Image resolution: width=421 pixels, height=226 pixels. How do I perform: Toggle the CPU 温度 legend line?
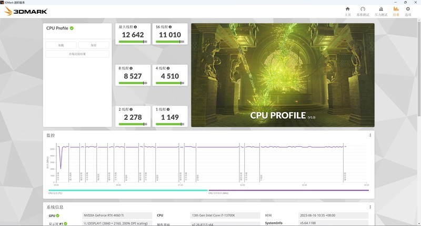128,190
